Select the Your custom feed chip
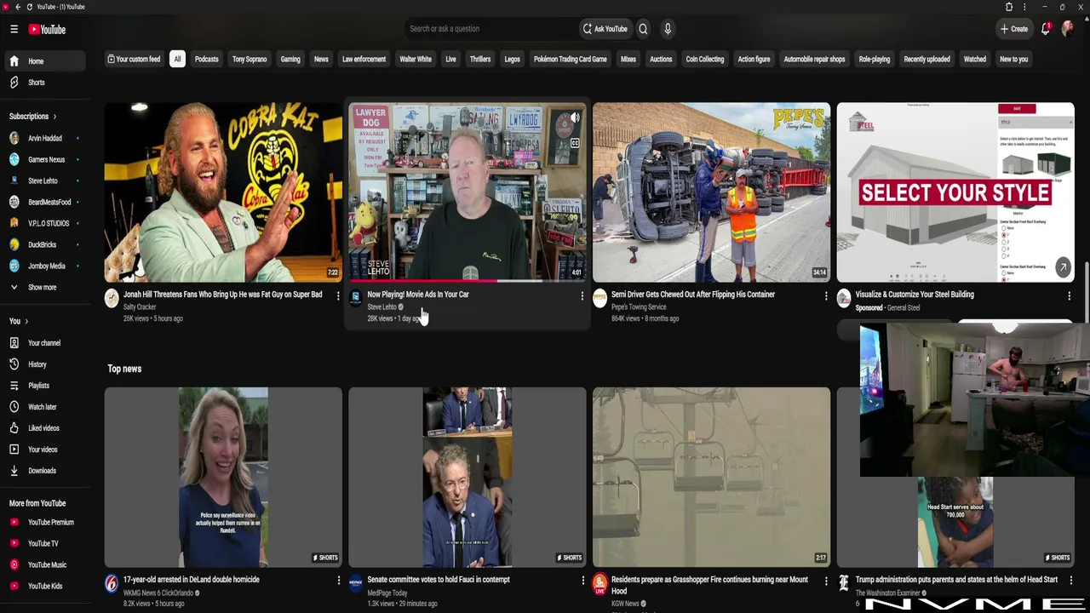The width and height of the screenshot is (1090, 613). (x=134, y=60)
